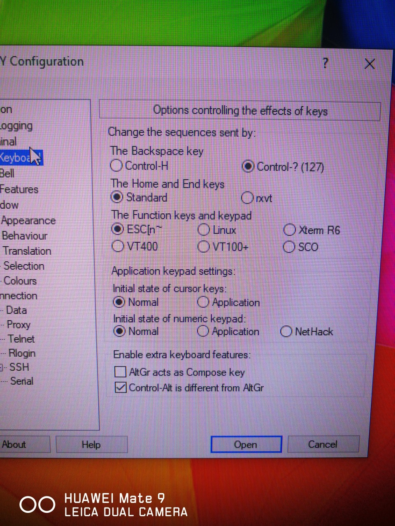This screenshot has width=395, height=526.
Task: Choose rxvt for Home and End keys
Action: [247, 198]
